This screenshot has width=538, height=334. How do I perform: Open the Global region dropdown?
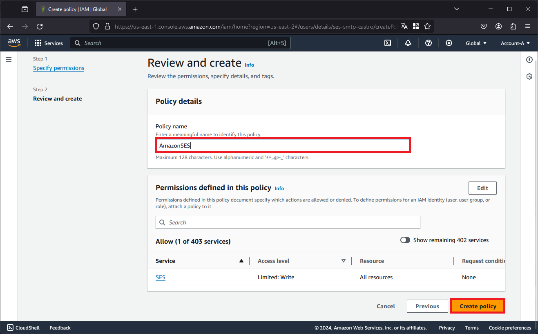476,43
